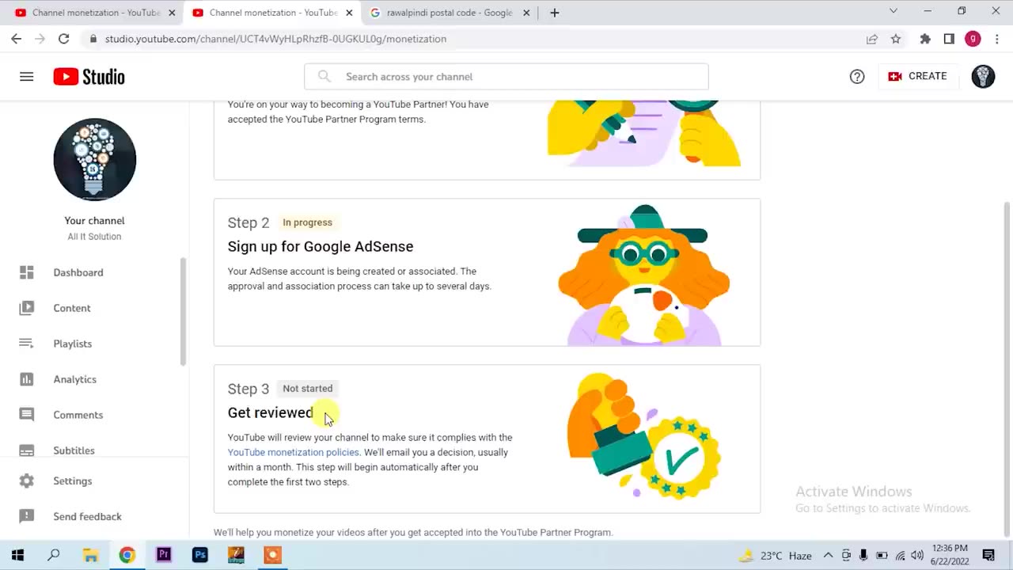Show hidden tray icons chevron
The width and height of the screenshot is (1013, 570).
coord(828,555)
